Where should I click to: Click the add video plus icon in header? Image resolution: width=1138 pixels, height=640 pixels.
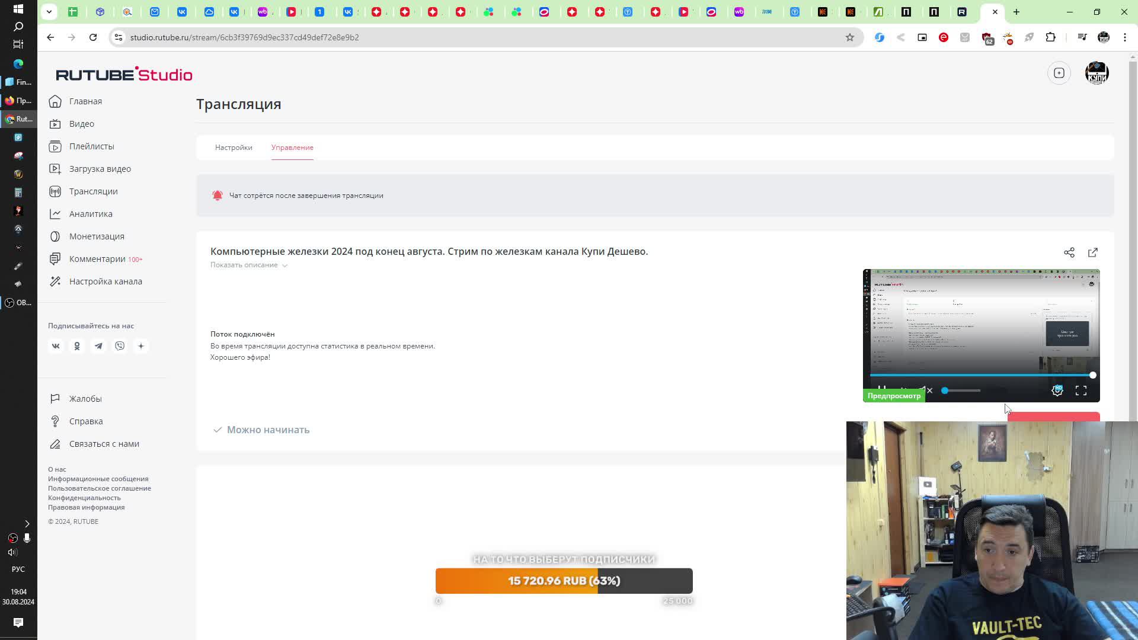click(x=1059, y=73)
